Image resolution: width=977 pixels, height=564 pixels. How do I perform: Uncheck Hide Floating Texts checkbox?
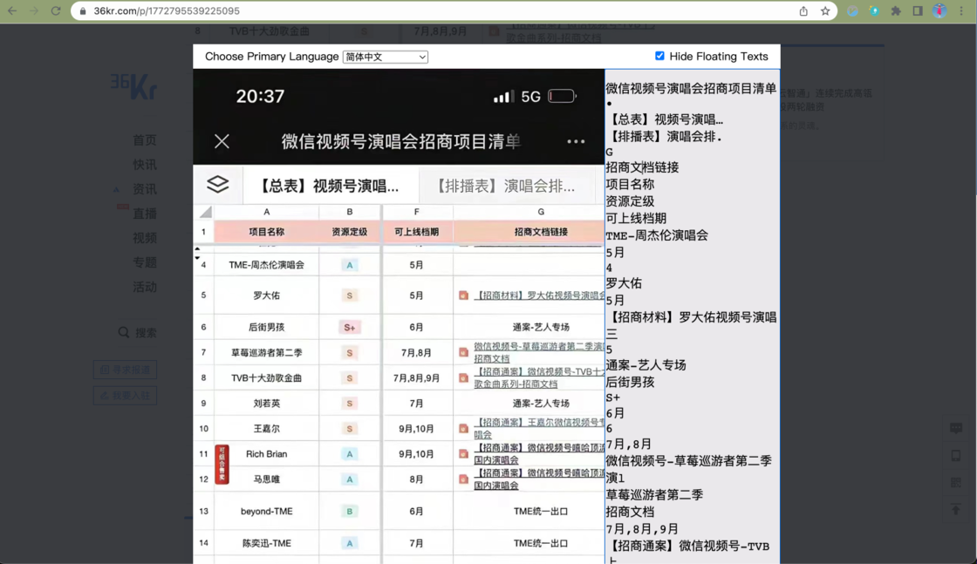click(x=659, y=56)
